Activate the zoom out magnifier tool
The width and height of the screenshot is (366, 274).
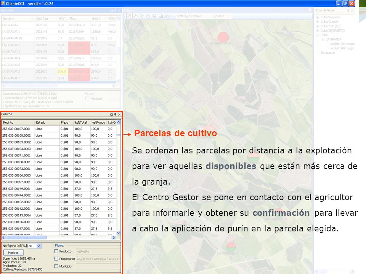148,16
